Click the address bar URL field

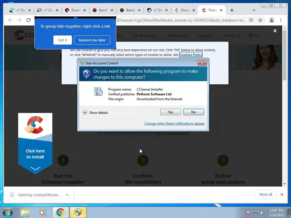181,20
